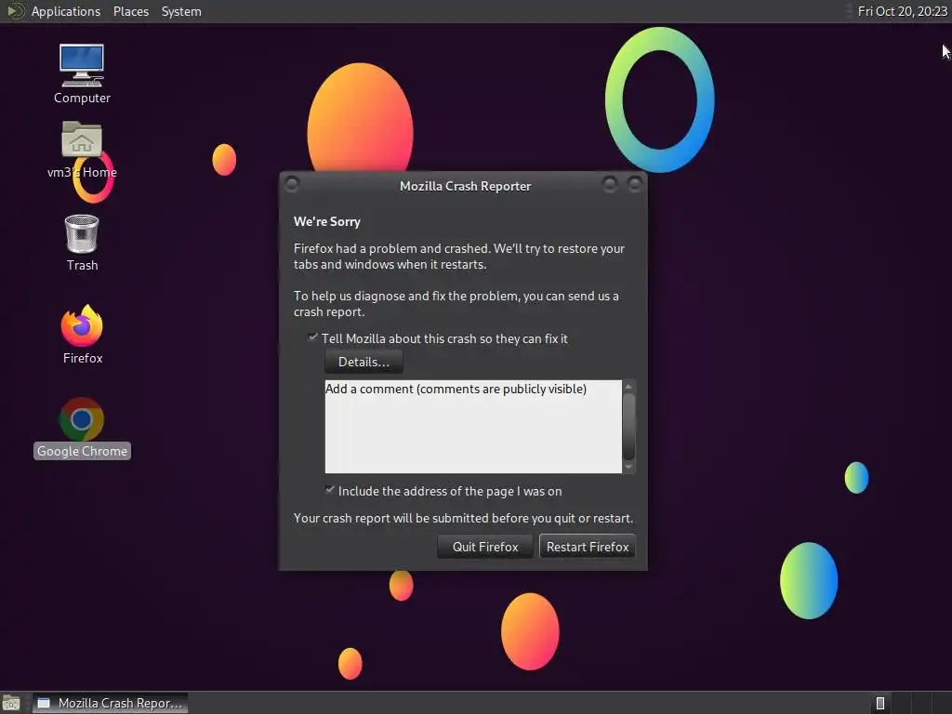Select the Google Chrome desktop icon

point(82,428)
